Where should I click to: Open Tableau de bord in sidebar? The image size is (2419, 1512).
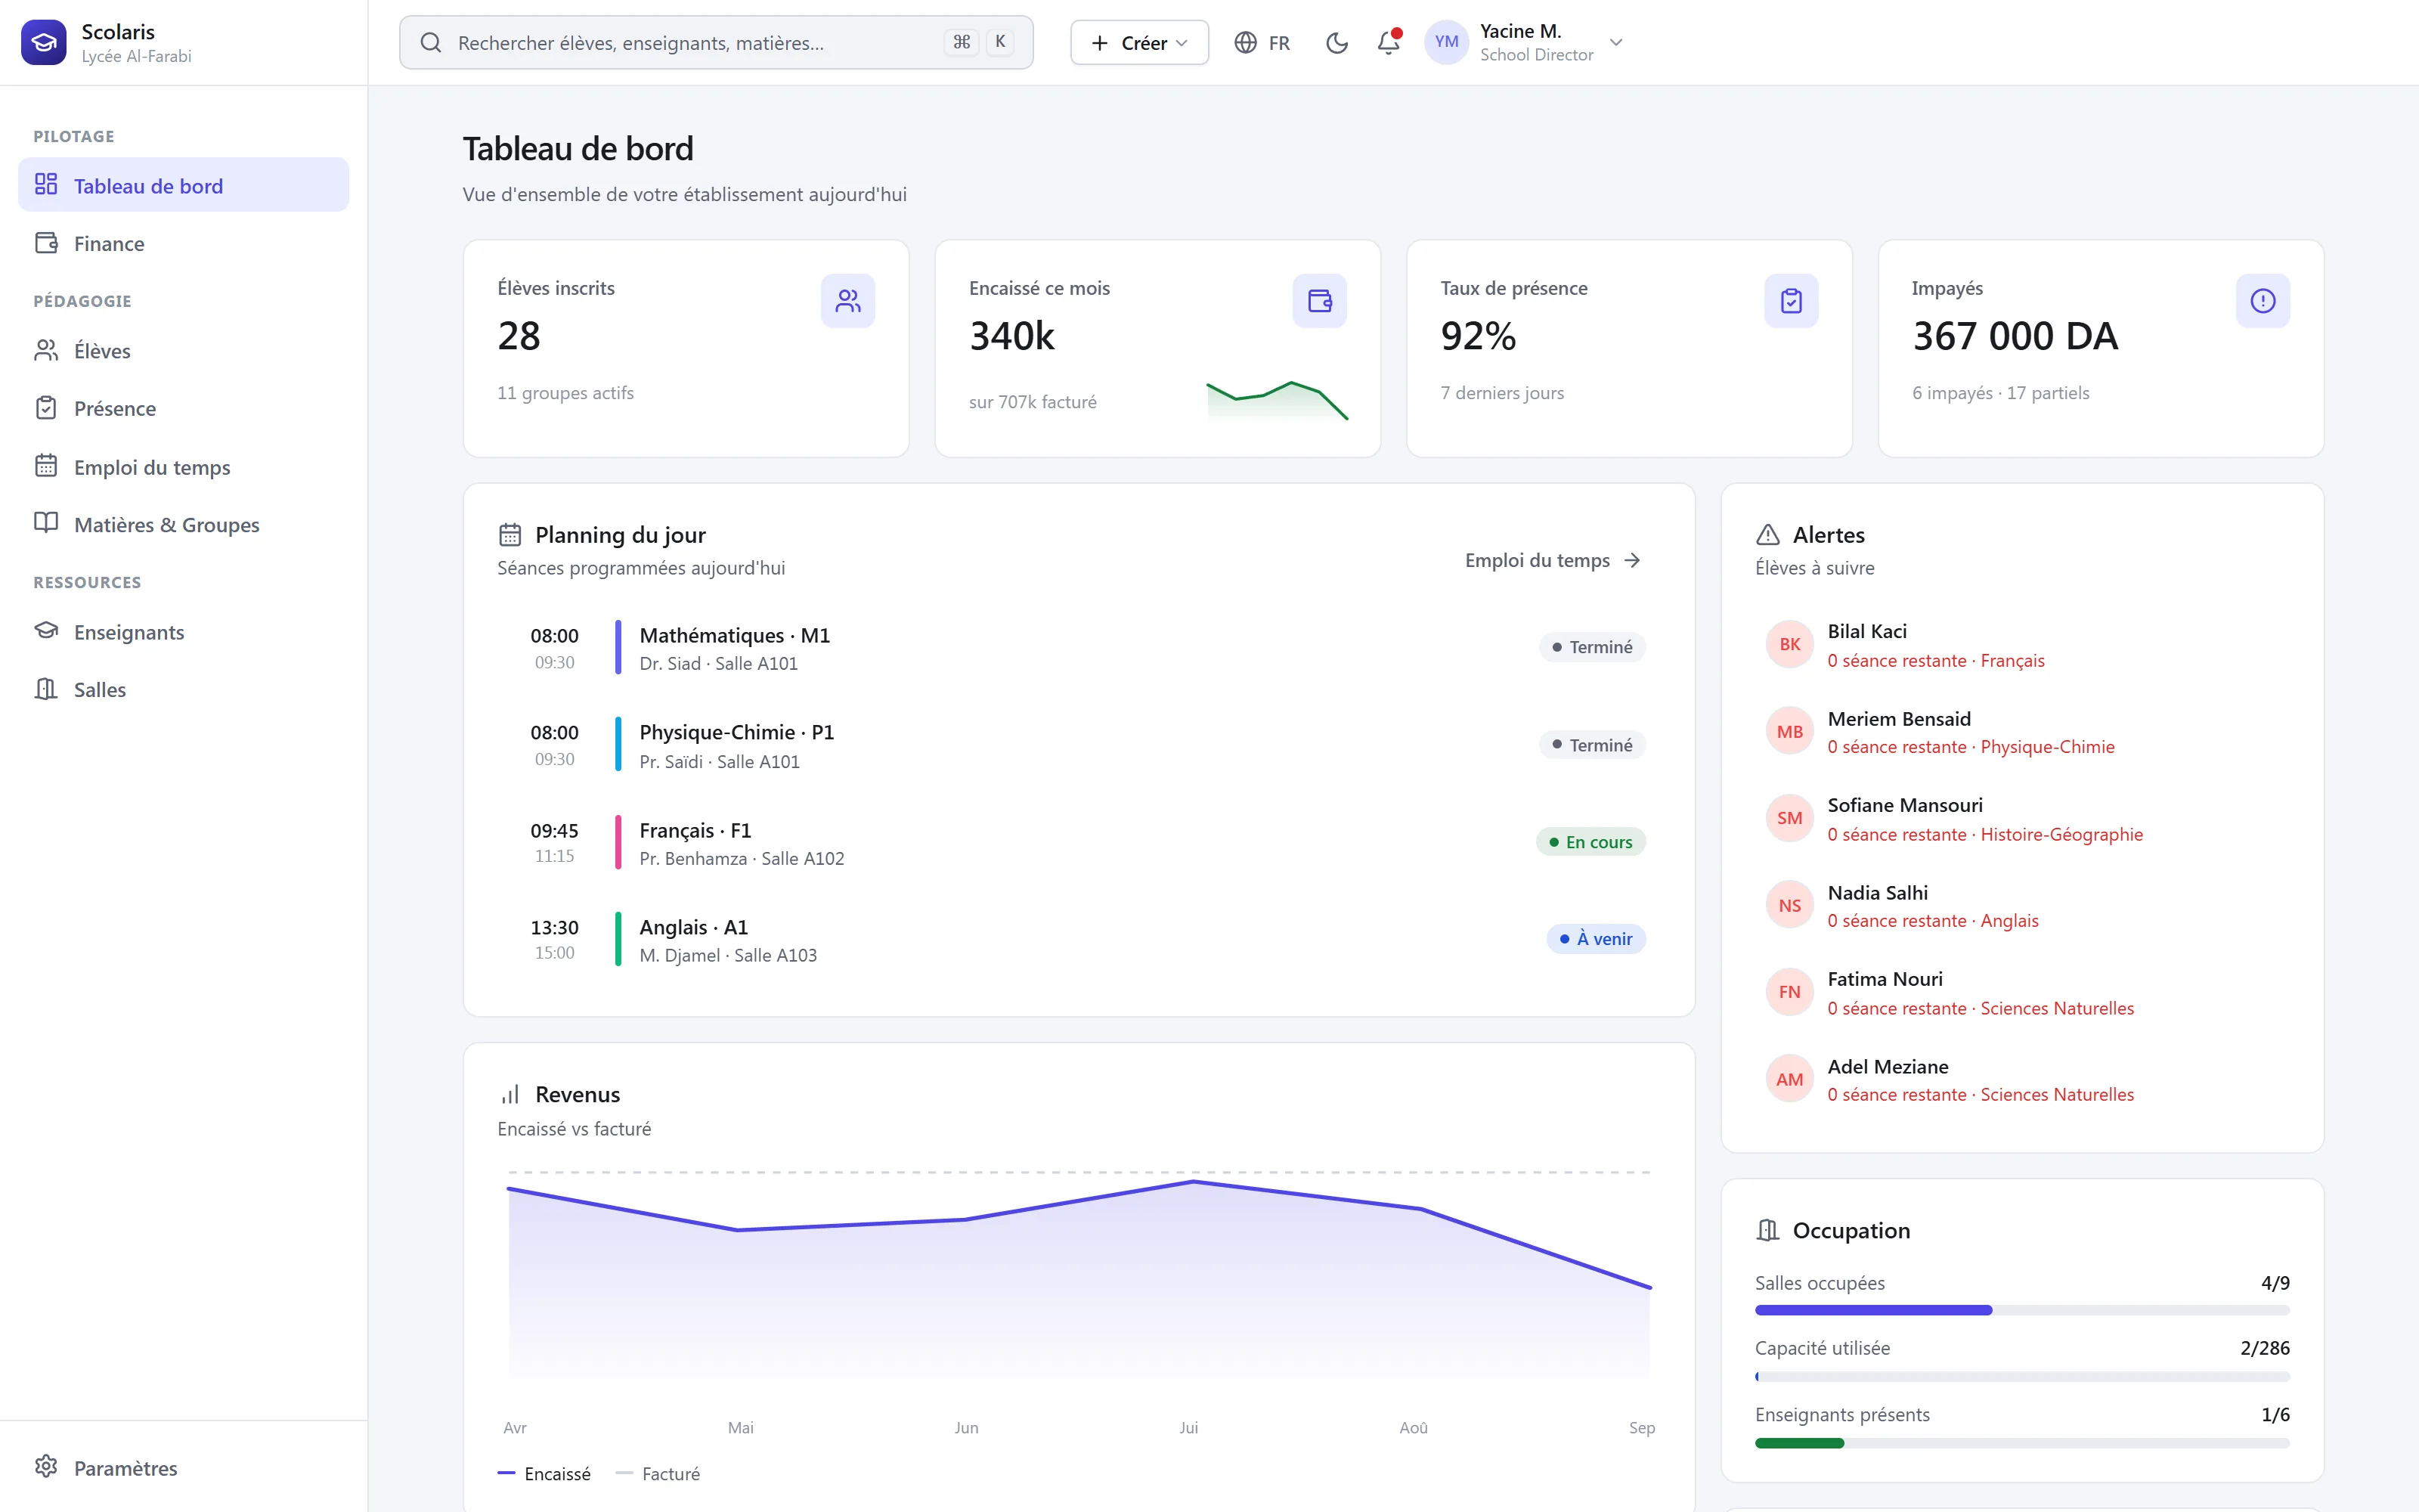(x=184, y=185)
